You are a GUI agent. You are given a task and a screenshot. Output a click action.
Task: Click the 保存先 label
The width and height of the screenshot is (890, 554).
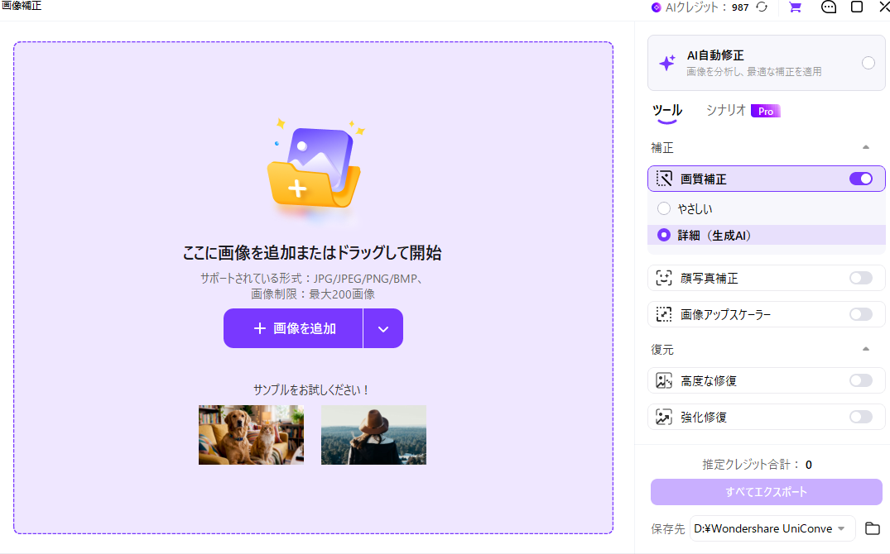pyautogui.click(x=667, y=529)
